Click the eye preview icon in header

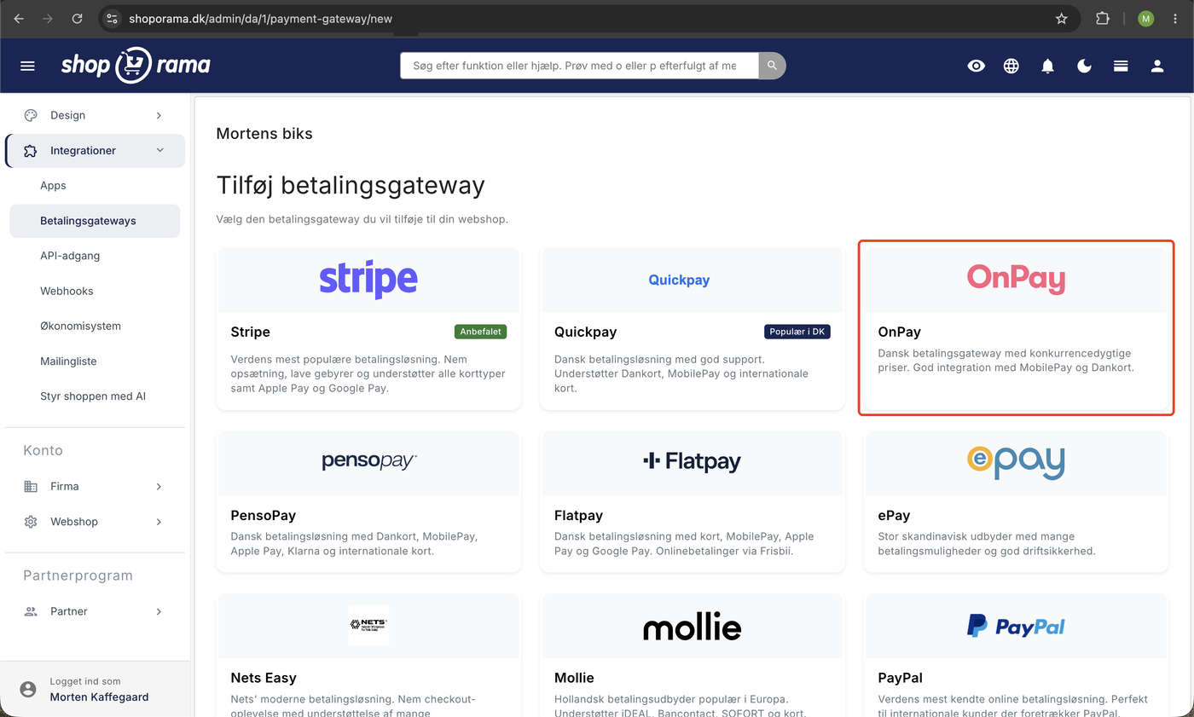(977, 66)
